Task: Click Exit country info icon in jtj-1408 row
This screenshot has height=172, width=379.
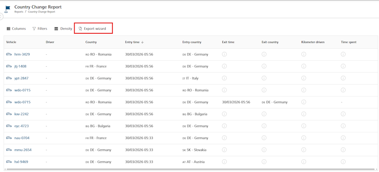Action: [x=264, y=66]
